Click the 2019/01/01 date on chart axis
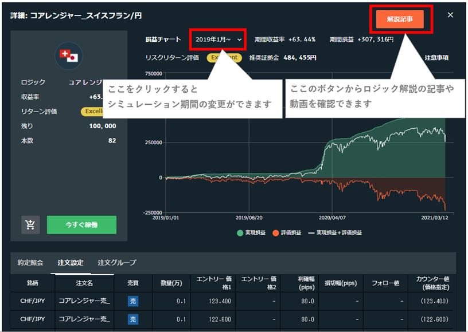468x332 pixels. click(x=166, y=218)
